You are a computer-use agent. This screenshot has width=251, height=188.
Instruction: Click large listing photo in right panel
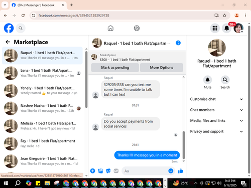click(217, 48)
